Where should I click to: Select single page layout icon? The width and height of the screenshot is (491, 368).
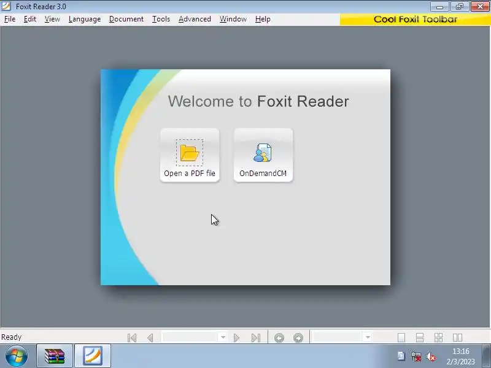pos(401,338)
